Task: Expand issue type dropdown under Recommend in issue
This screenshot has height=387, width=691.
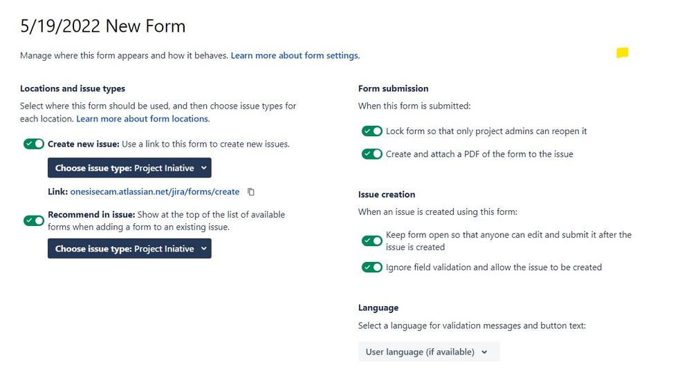Action: point(129,248)
